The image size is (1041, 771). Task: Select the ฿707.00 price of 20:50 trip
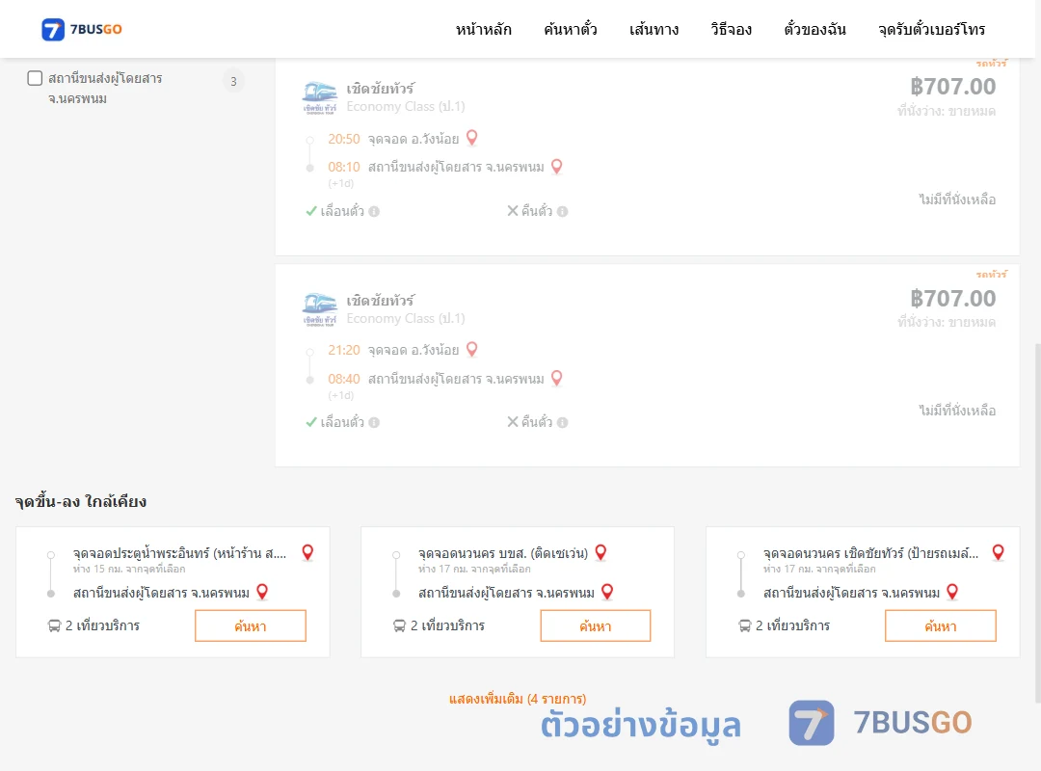tap(952, 87)
